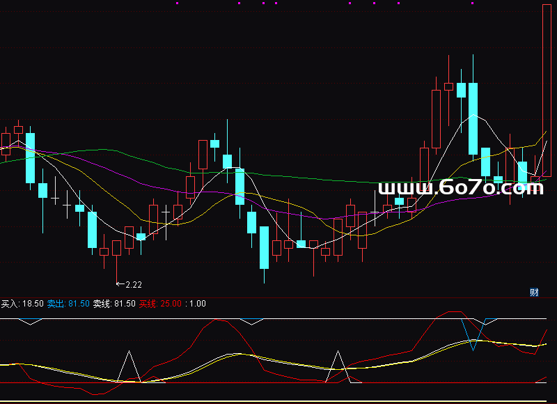557x404 pixels.
Task: Select the long cyan candle at second trough
Action: [264, 247]
